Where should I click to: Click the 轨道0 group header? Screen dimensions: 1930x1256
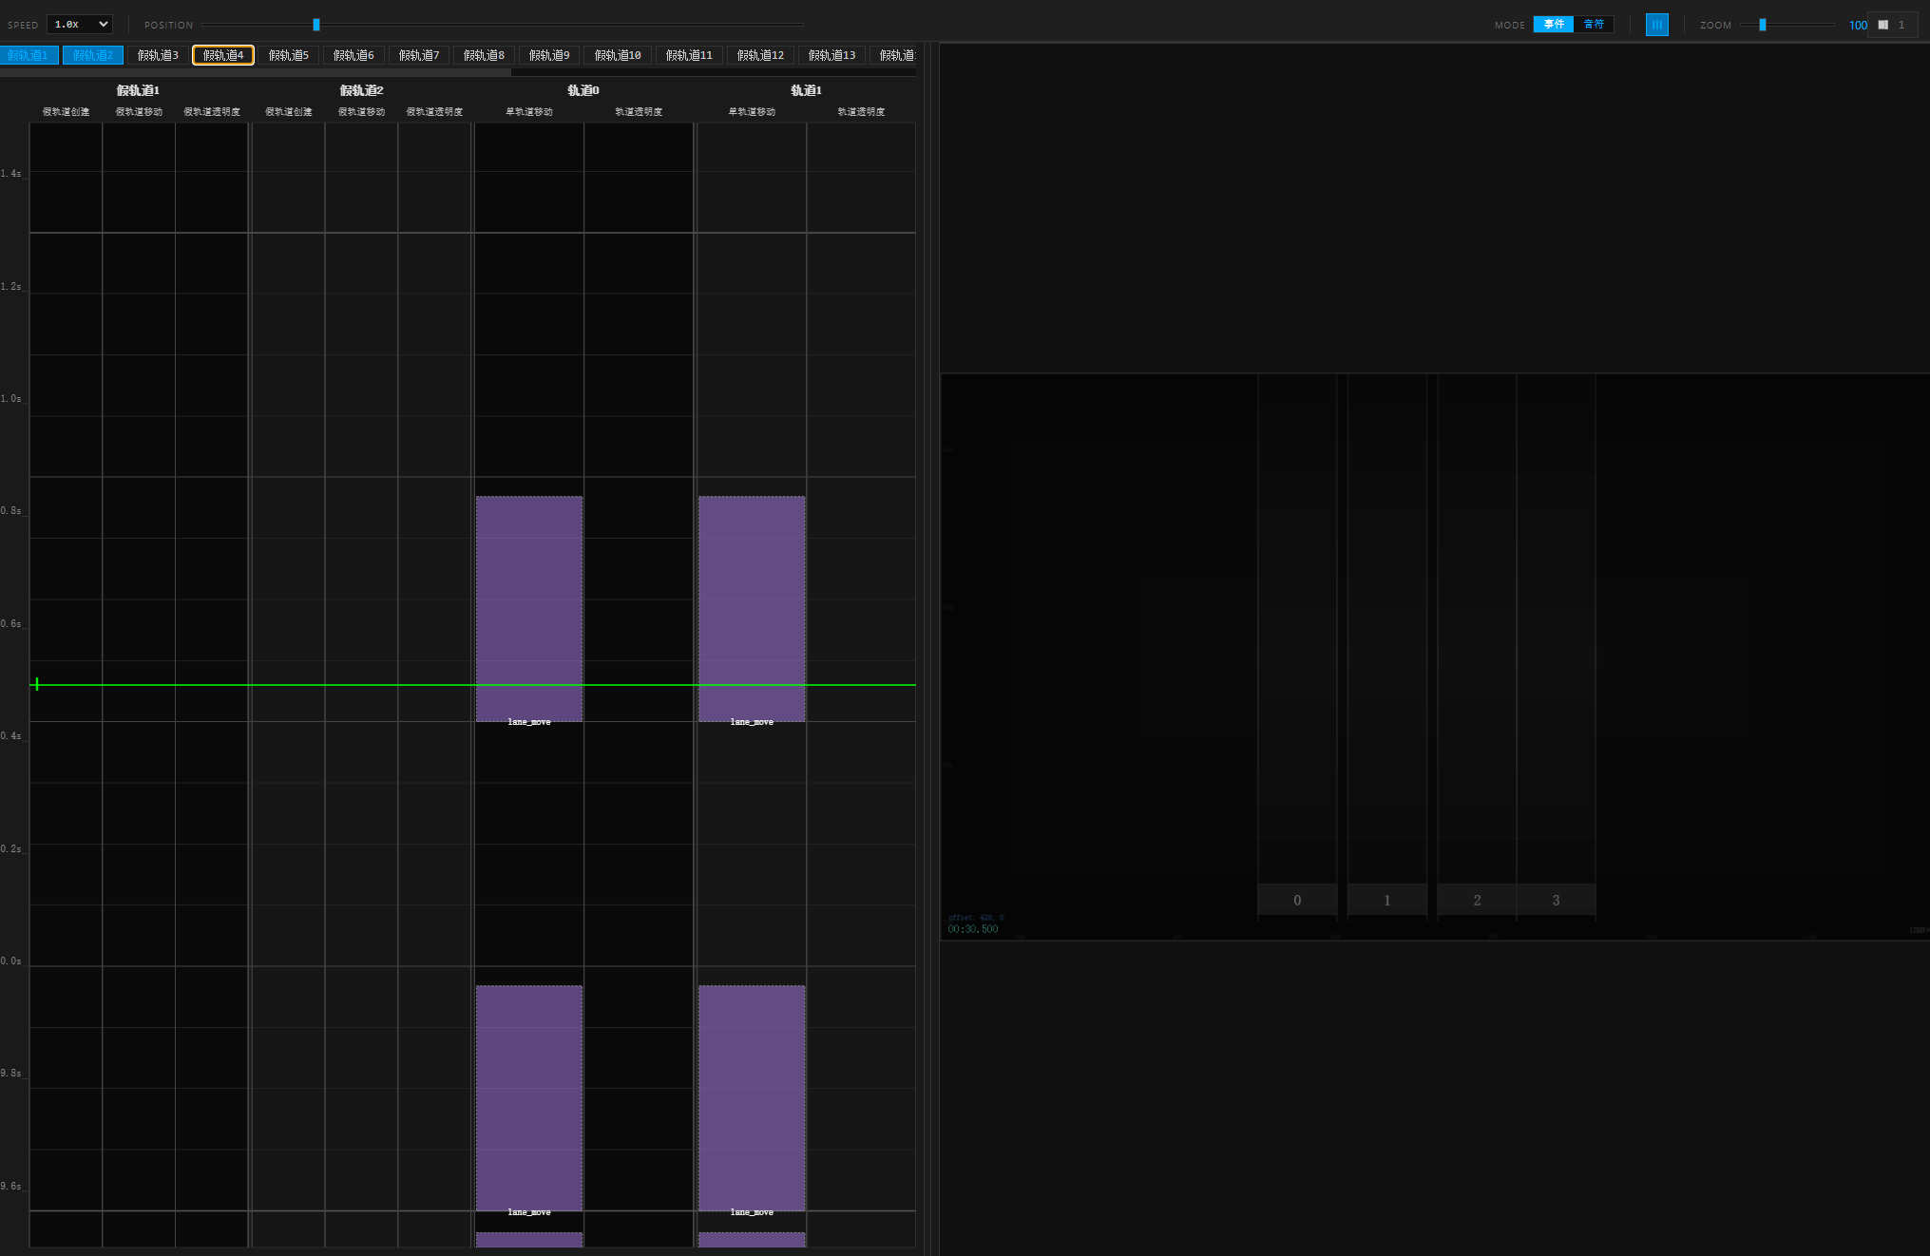tap(583, 90)
